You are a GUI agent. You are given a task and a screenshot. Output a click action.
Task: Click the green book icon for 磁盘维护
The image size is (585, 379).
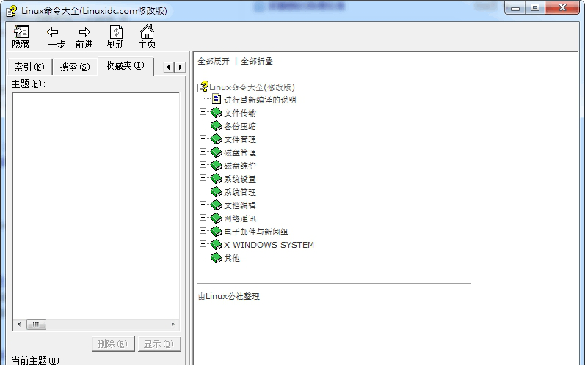tap(217, 165)
